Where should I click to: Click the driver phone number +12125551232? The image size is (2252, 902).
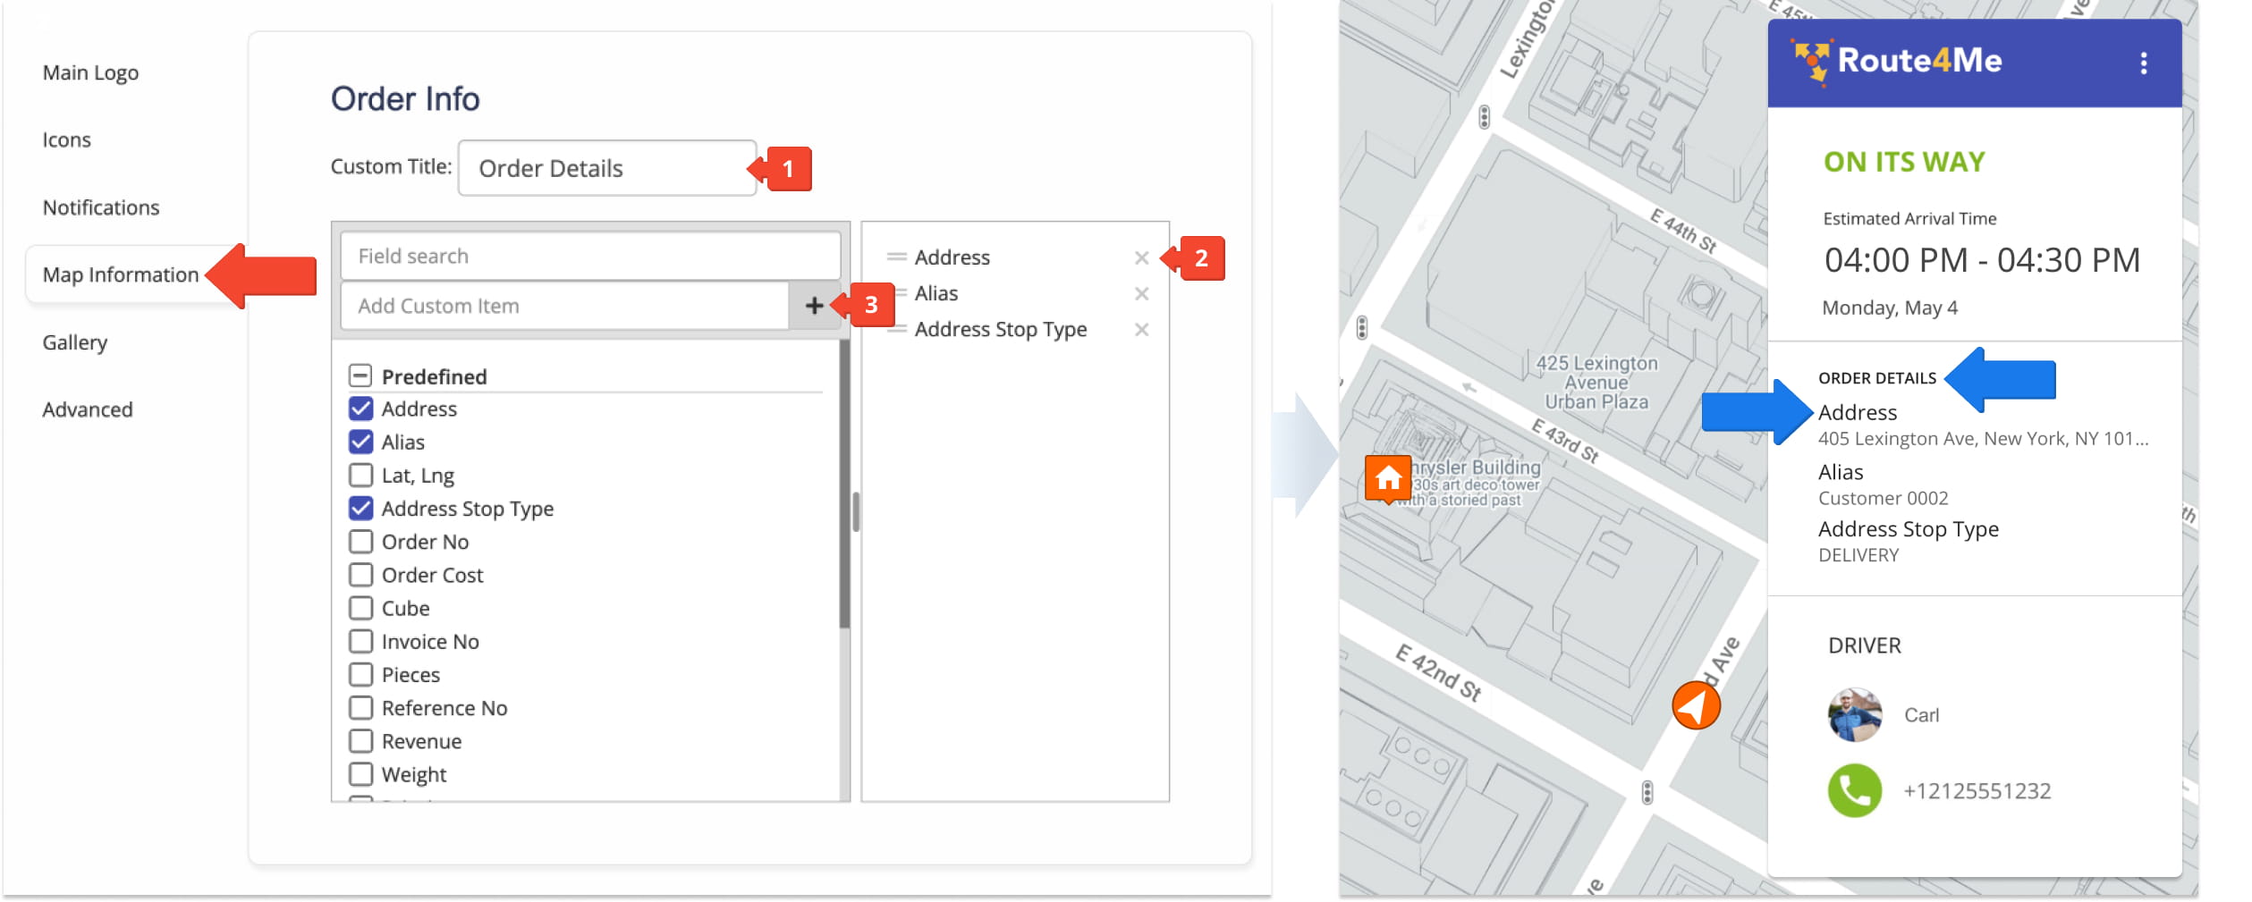(1977, 791)
